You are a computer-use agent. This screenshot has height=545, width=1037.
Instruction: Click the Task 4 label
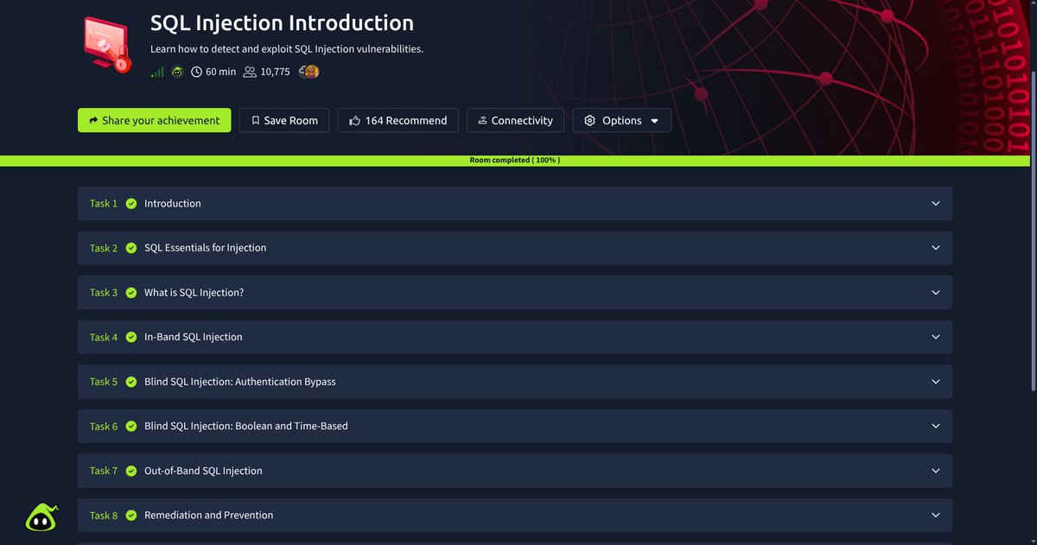[104, 337]
